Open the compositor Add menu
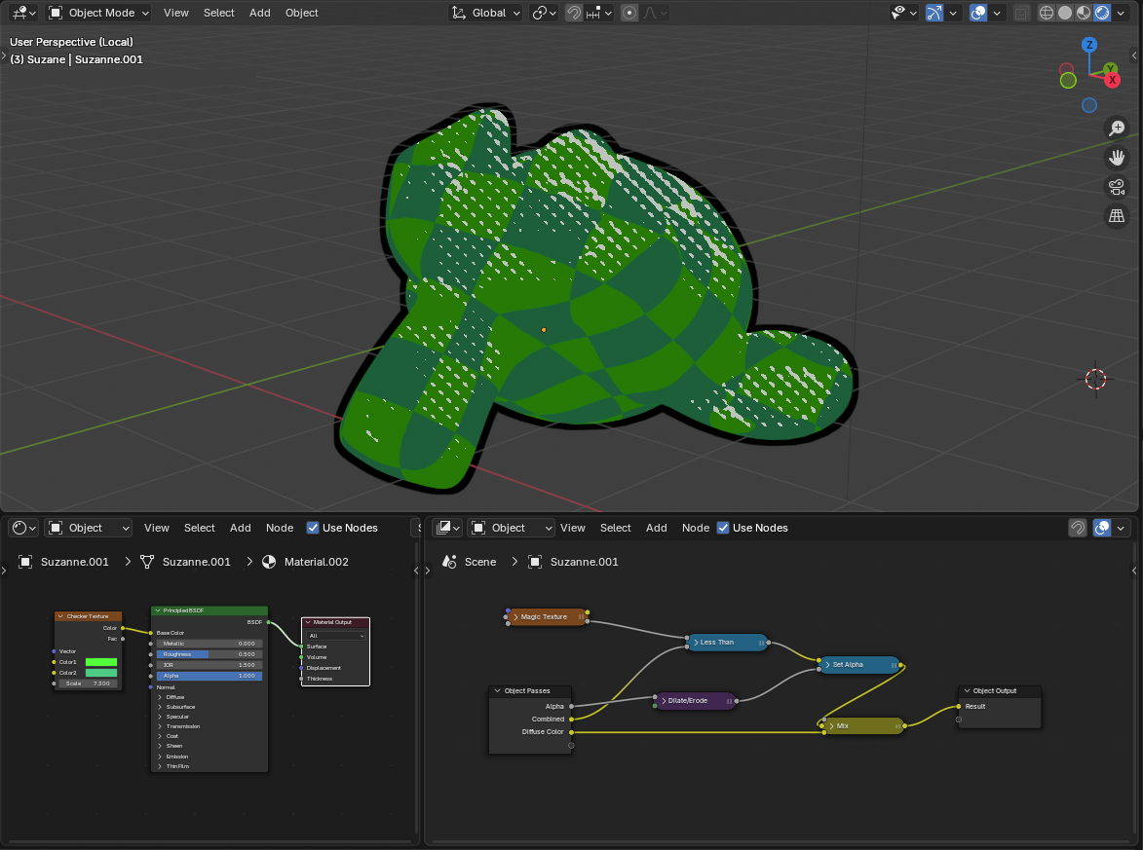 pos(656,528)
